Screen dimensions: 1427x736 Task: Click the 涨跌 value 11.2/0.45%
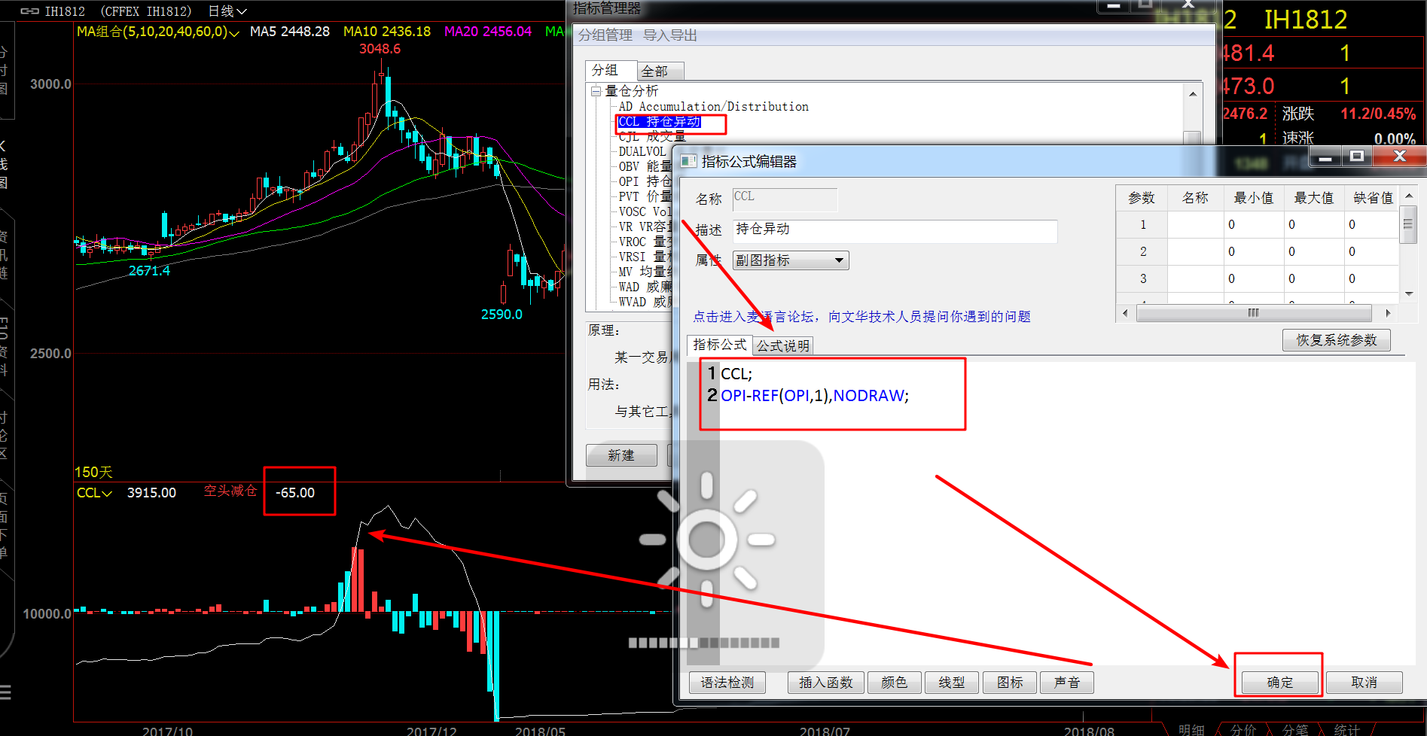pos(1378,114)
